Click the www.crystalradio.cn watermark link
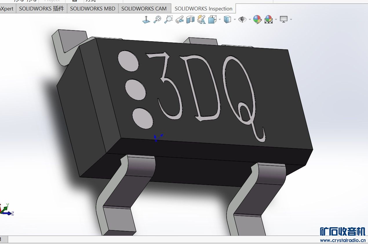 (x=342, y=240)
